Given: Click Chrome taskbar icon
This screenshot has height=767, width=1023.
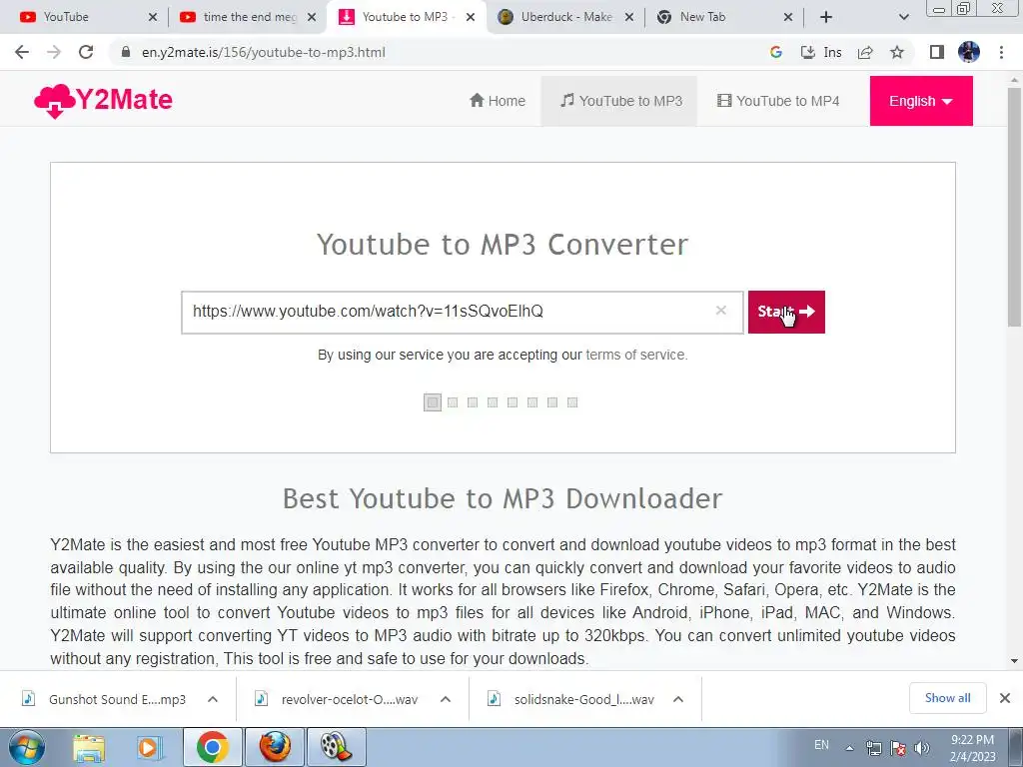Looking at the screenshot, I should coord(212,747).
